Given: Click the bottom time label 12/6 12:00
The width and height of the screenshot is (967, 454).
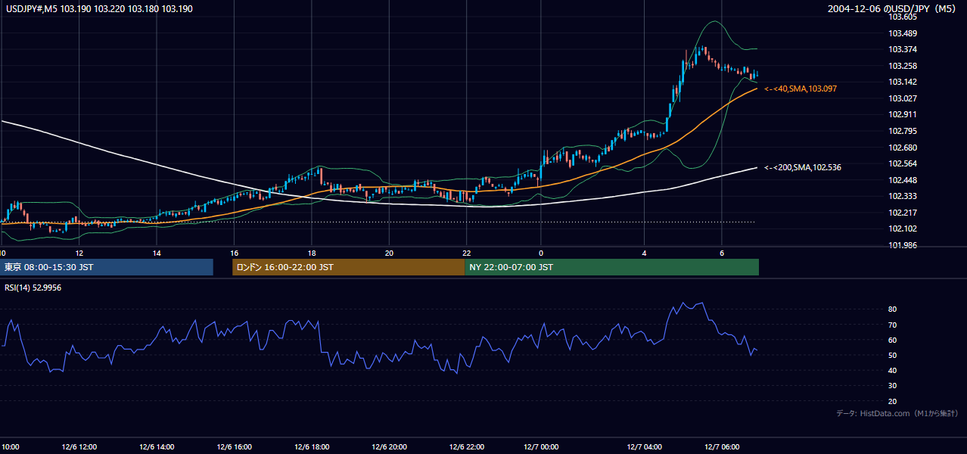Looking at the screenshot, I should pyautogui.click(x=79, y=447).
